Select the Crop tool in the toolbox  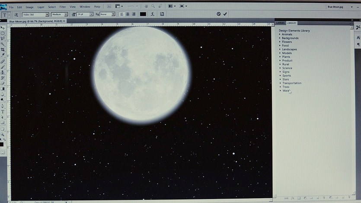point(3,49)
